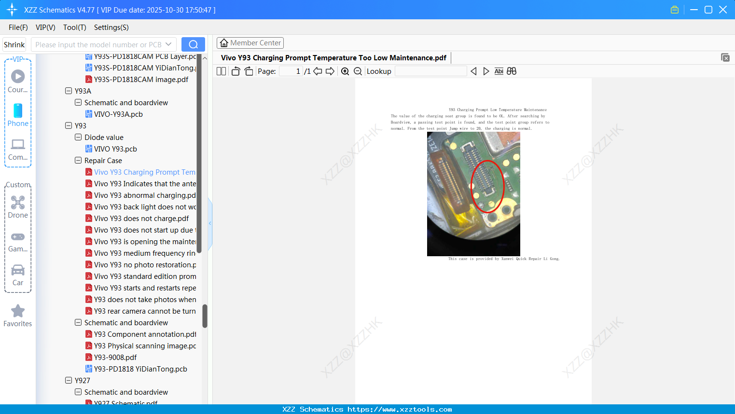Toggle the Abi match-case search option
The image size is (735, 414).
click(499, 71)
